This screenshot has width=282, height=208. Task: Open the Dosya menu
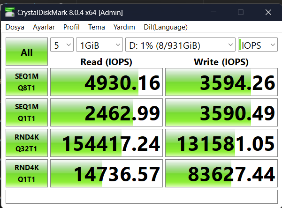click(x=15, y=27)
